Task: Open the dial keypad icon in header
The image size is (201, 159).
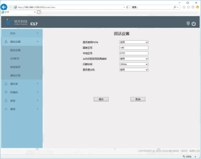Action: (188, 24)
